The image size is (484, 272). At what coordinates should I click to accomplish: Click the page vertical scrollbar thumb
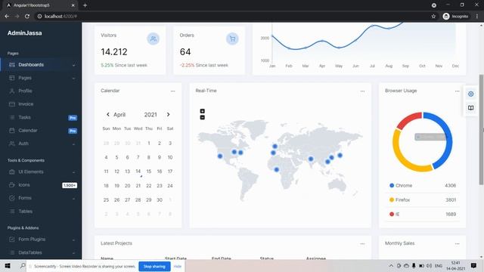(x=481, y=129)
